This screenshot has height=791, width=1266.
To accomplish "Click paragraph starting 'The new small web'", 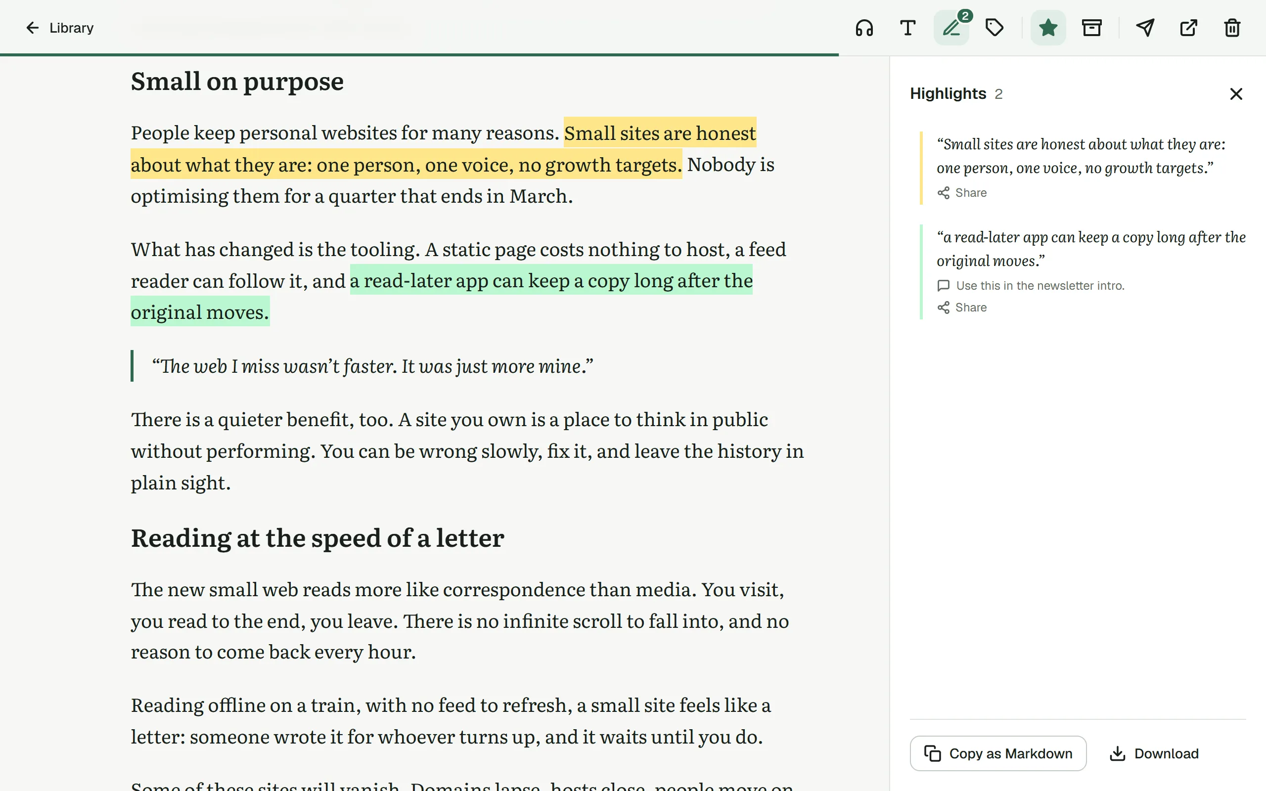I will 460,621.
